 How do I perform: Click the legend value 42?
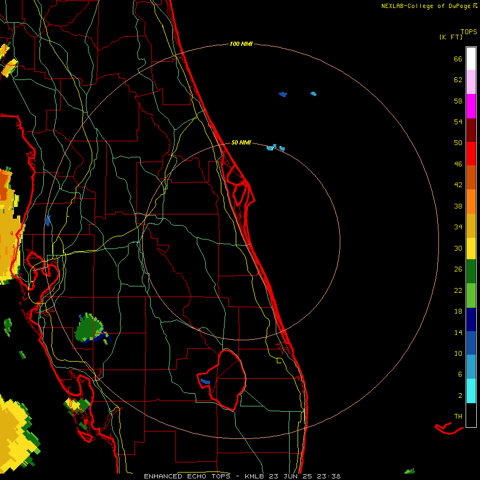[x=458, y=185]
